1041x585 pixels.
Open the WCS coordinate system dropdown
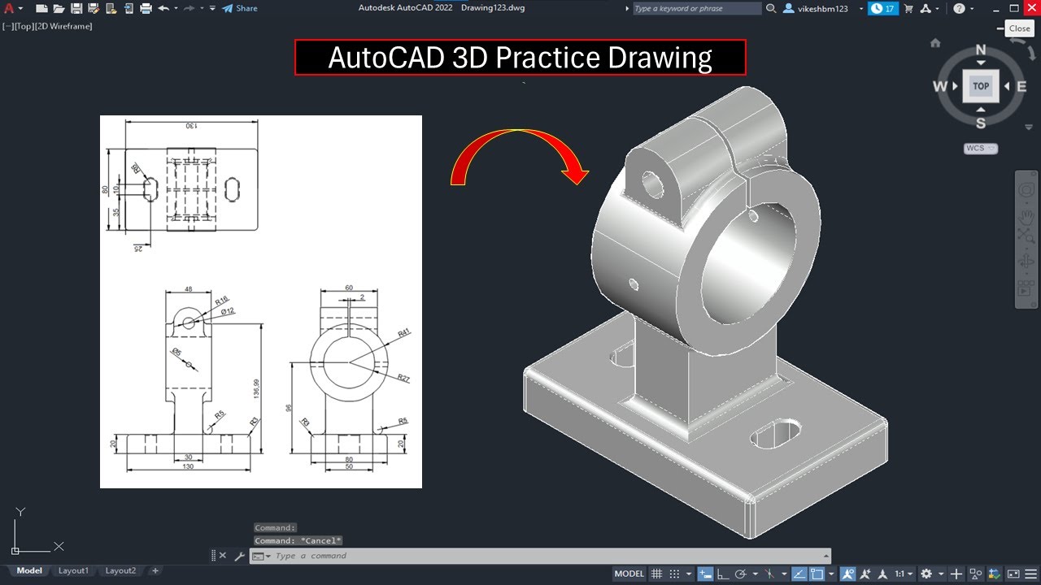980,149
